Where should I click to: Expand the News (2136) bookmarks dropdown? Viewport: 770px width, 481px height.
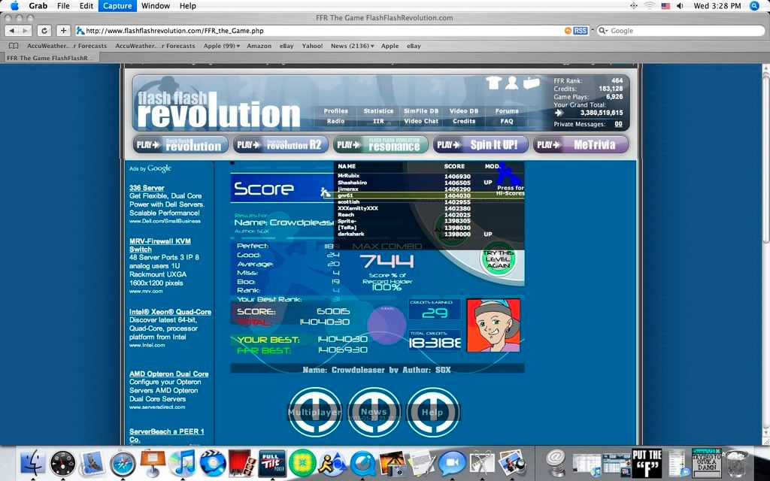point(353,46)
